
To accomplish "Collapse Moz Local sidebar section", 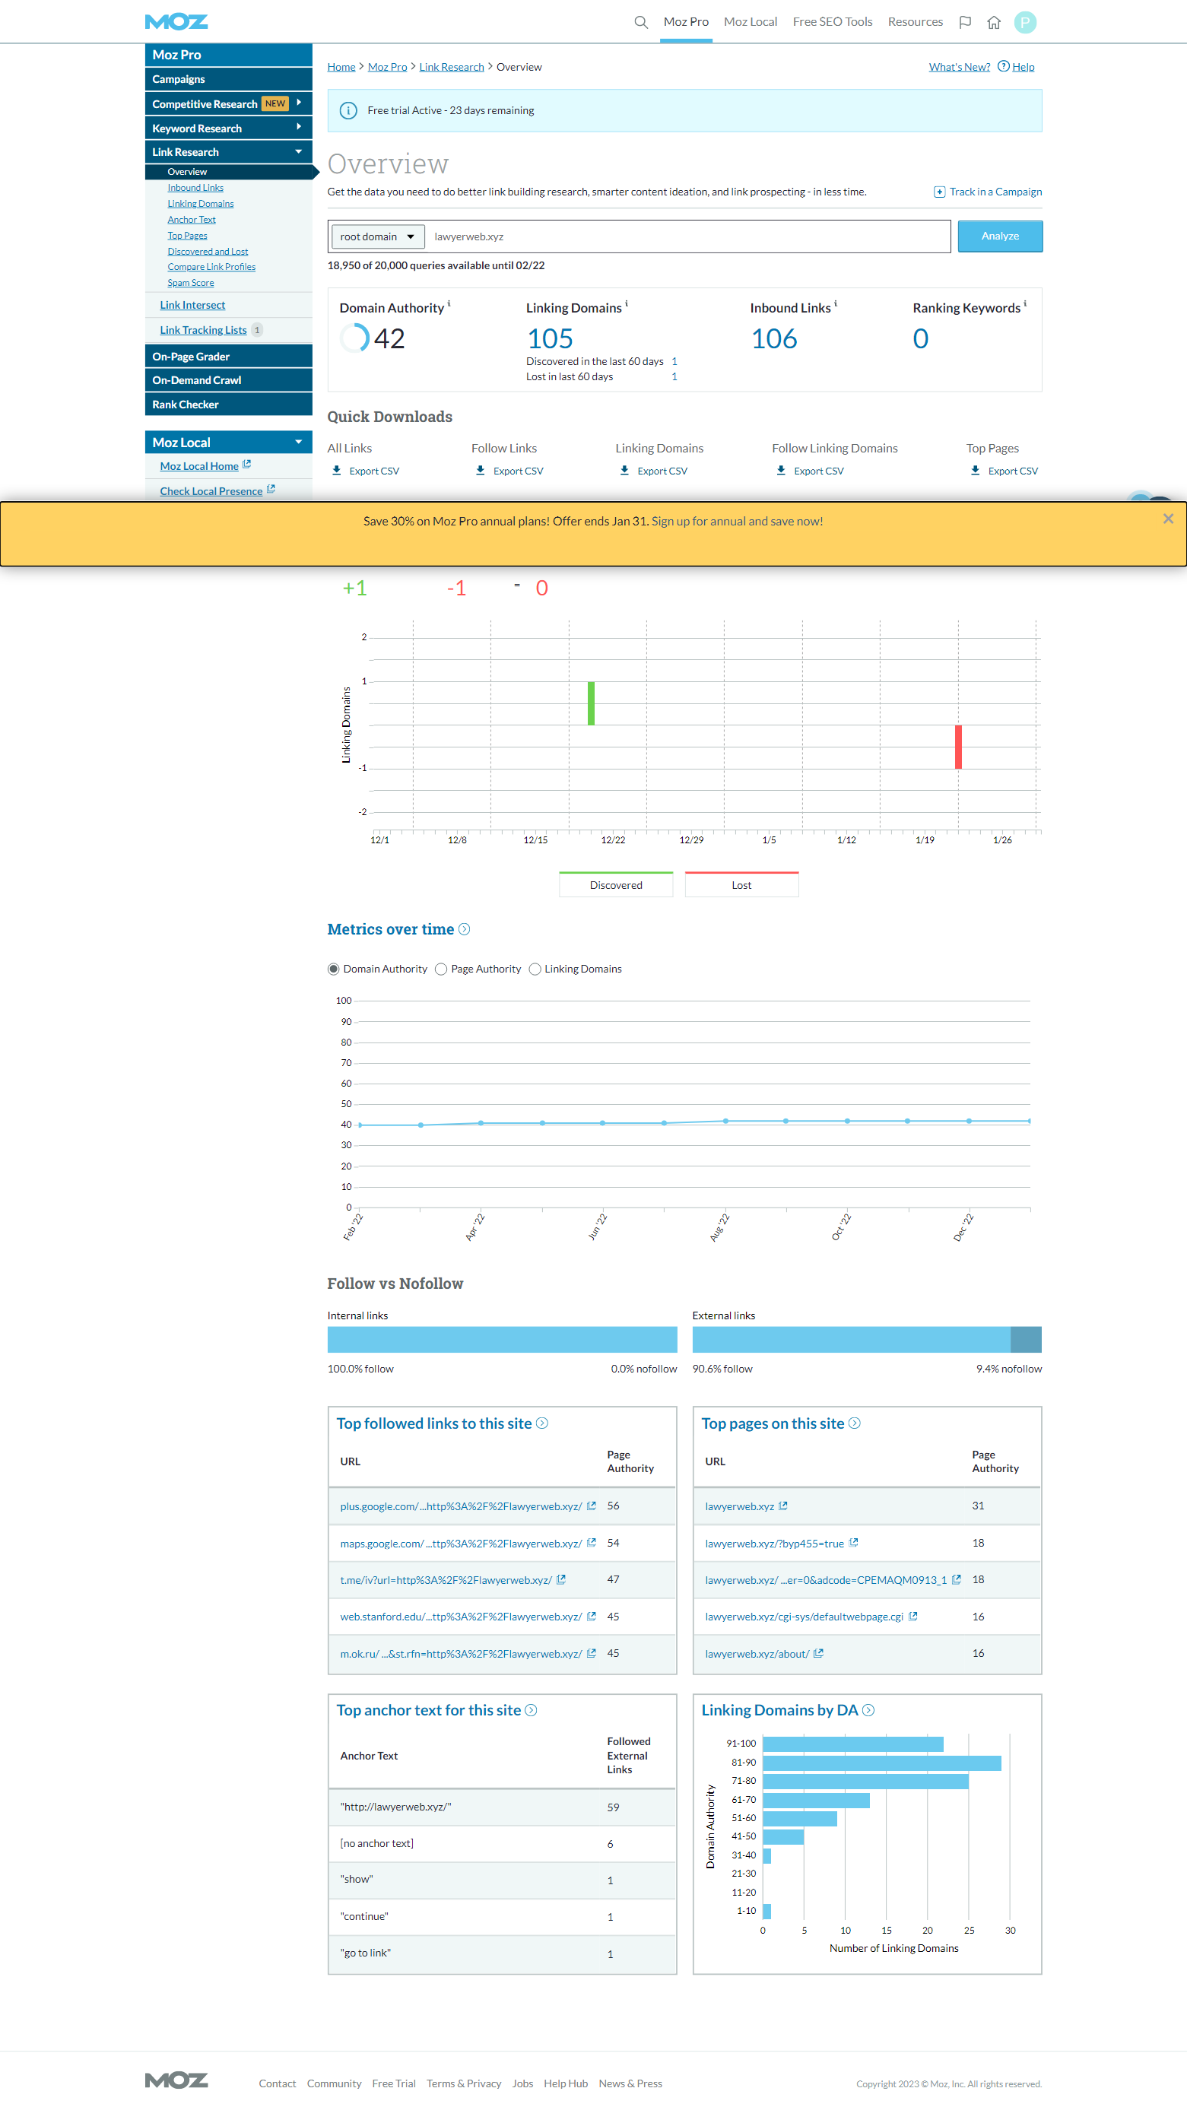I will pos(228,443).
